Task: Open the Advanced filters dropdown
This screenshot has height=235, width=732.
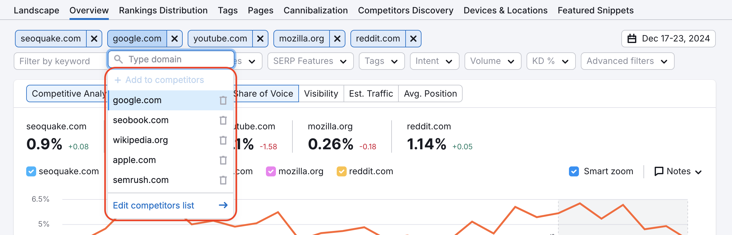Action: 627,61
